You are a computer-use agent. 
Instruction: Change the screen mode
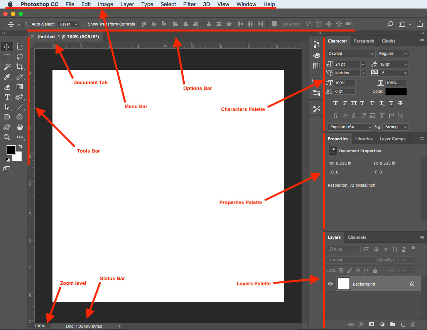click(x=7, y=169)
